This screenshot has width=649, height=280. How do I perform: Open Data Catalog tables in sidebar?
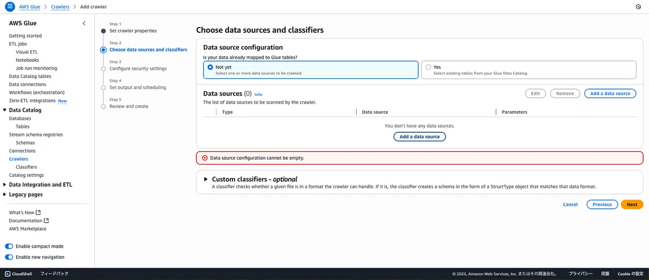click(x=30, y=76)
